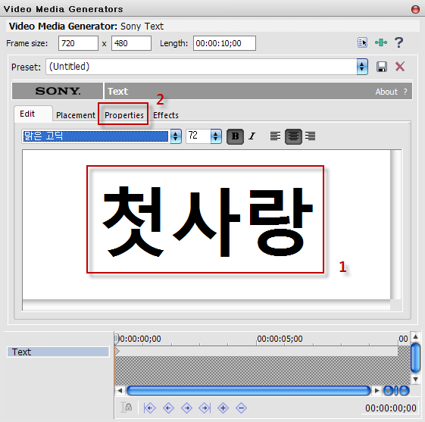Image resolution: width=425 pixels, height=422 pixels.
Task: Open the font size dropdown arrow
Action: 216,136
